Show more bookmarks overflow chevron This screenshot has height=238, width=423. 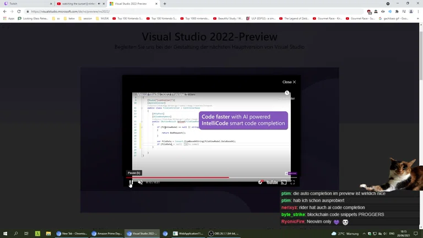point(418,19)
